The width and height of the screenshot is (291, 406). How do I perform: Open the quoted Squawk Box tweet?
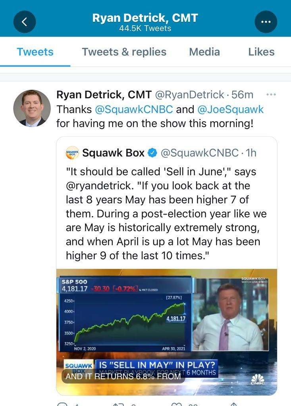167,210
